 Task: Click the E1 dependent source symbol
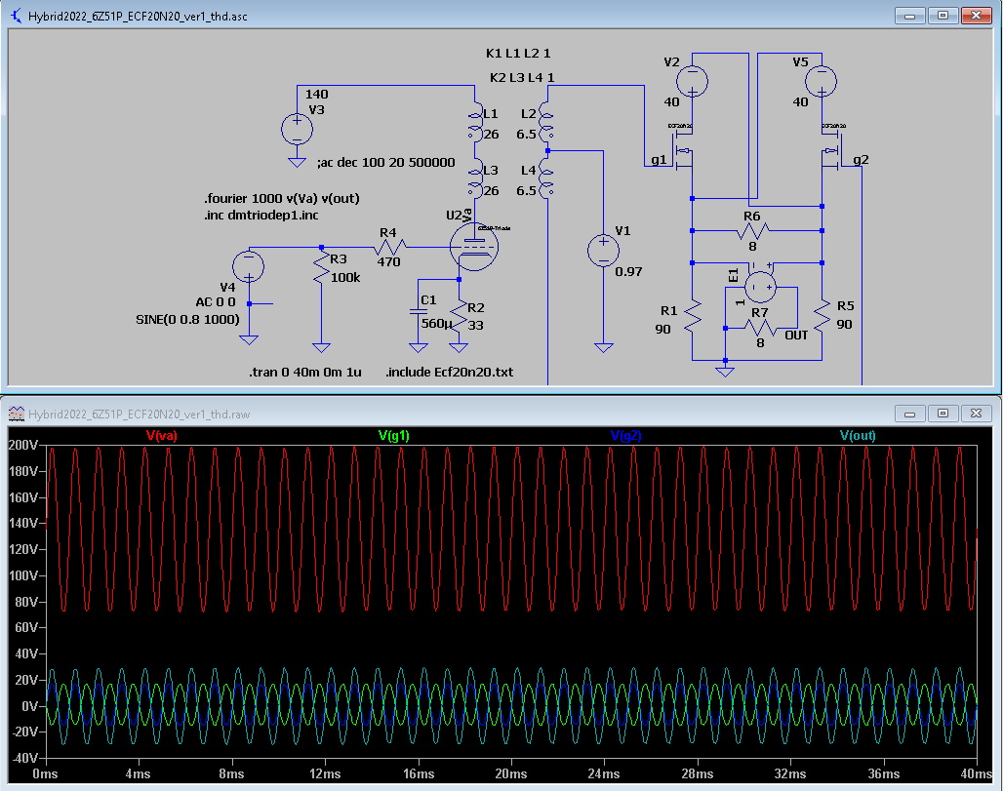(x=760, y=286)
